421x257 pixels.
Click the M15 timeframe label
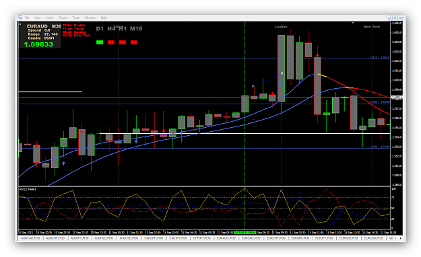tap(136, 29)
